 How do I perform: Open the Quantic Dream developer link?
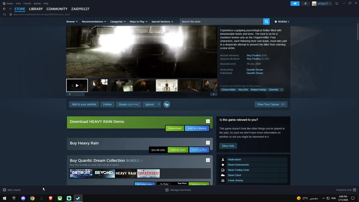(255, 70)
